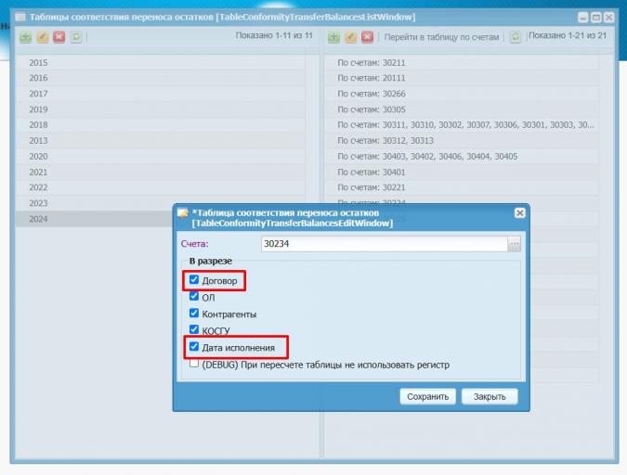The height and width of the screenshot is (475, 627).
Task: Select year 2021 row
Action: [x=161, y=173]
